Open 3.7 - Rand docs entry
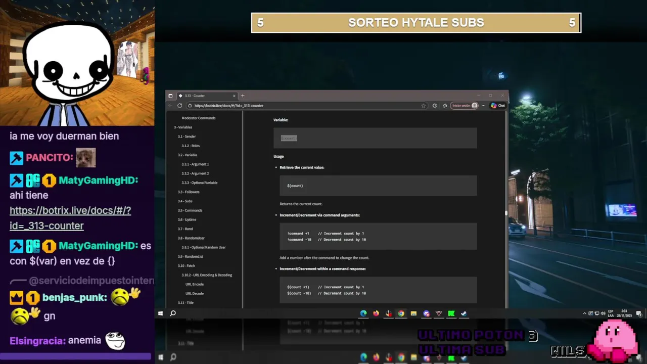The height and width of the screenshot is (364, 647). (x=185, y=229)
